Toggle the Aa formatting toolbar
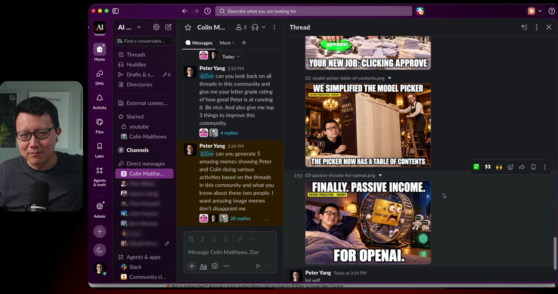The image size is (558, 294). coord(203,266)
